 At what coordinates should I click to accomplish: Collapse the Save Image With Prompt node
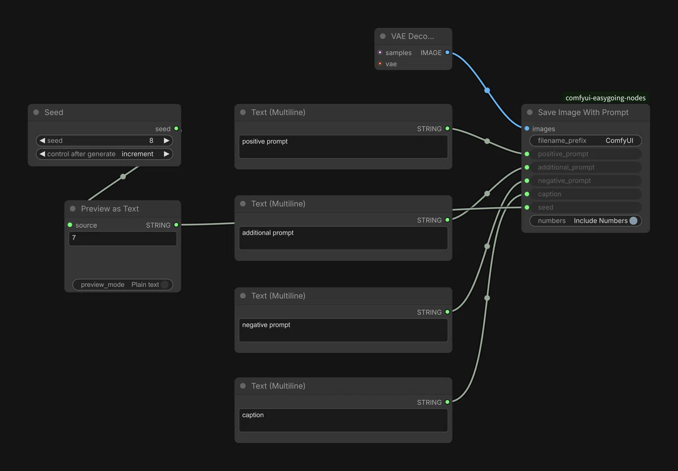coord(530,112)
